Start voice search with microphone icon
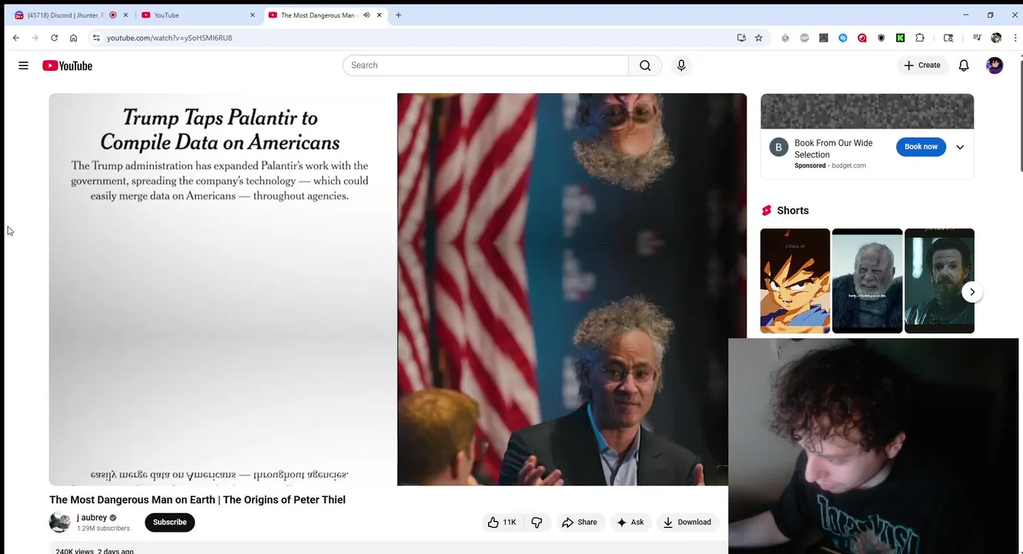The height and width of the screenshot is (554, 1023). (x=681, y=65)
